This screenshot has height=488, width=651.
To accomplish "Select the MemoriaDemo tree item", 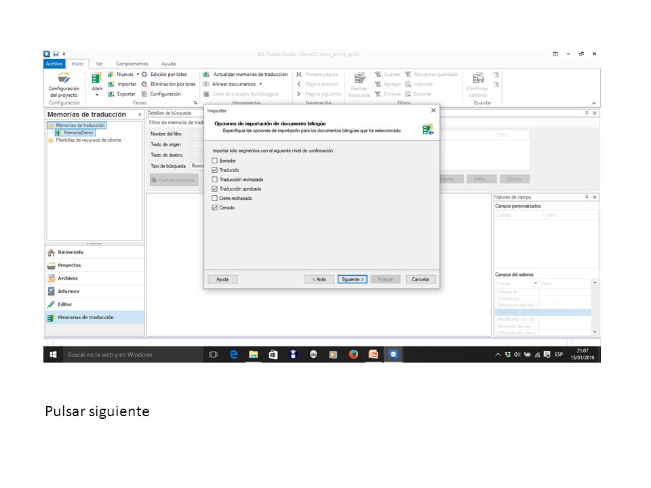I will (78, 133).
